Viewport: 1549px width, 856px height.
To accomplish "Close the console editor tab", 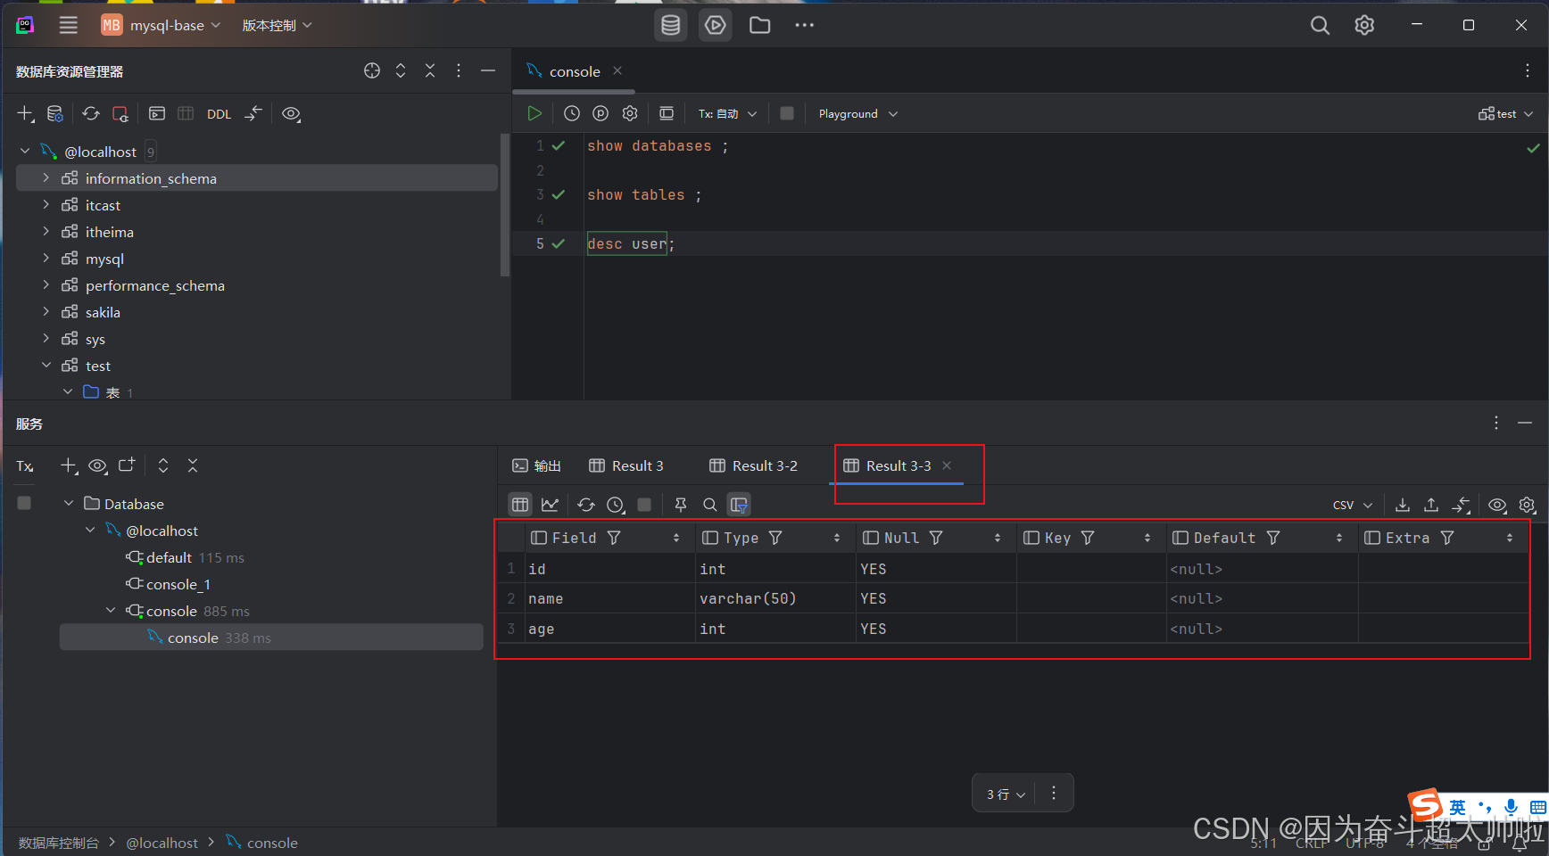I will pos(617,70).
